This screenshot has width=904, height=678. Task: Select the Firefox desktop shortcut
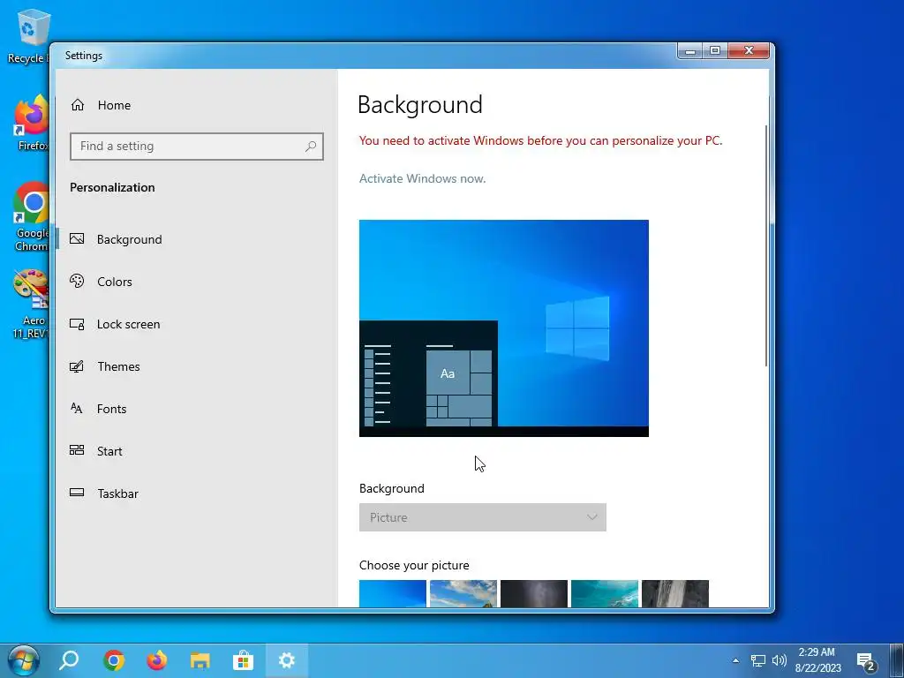(x=31, y=123)
